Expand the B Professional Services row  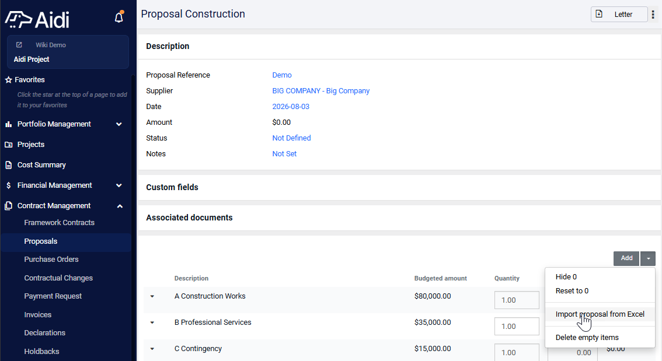click(x=152, y=323)
